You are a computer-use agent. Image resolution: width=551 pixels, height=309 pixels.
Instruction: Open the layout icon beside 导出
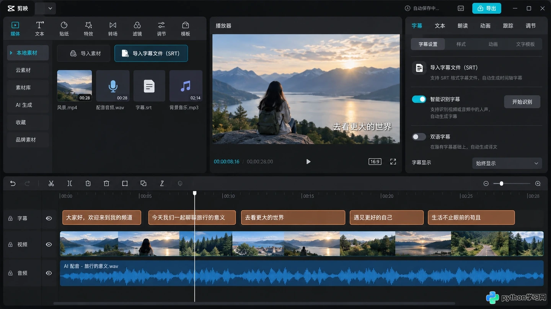pyautogui.click(x=461, y=8)
